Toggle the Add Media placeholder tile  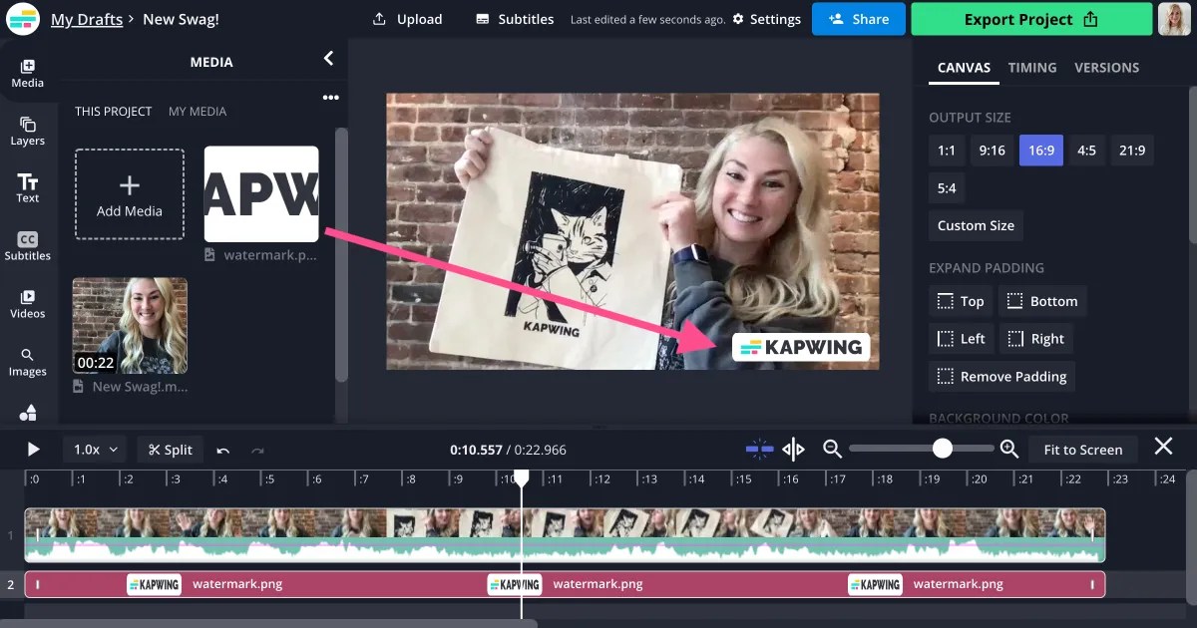pyautogui.click(x=129, y=193)
